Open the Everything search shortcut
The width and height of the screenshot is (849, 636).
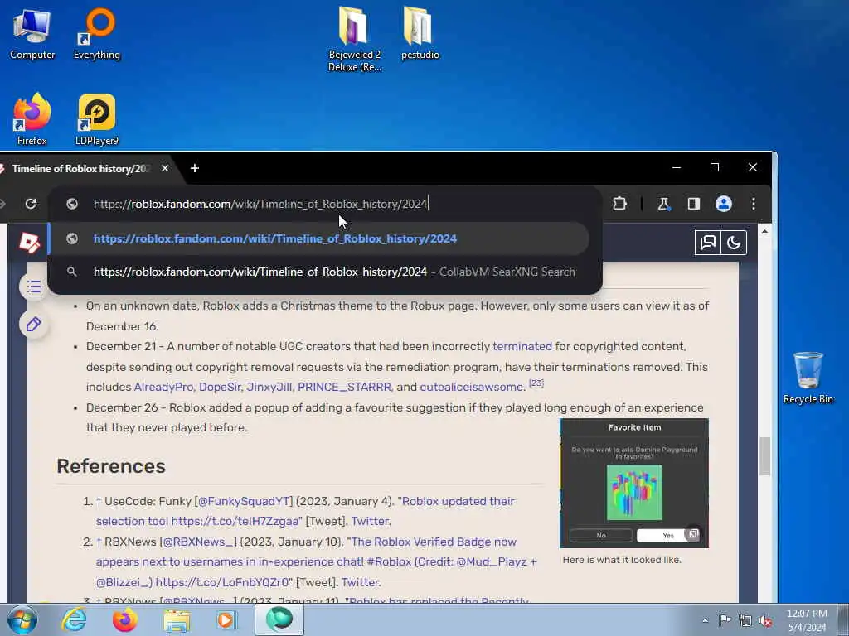(x=97, y=34)
